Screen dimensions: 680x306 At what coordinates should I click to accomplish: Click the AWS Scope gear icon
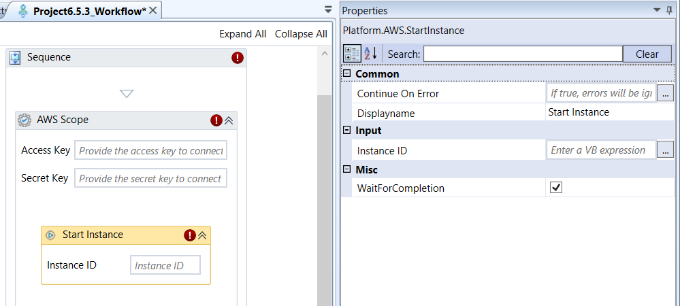[x=25, y=120]
